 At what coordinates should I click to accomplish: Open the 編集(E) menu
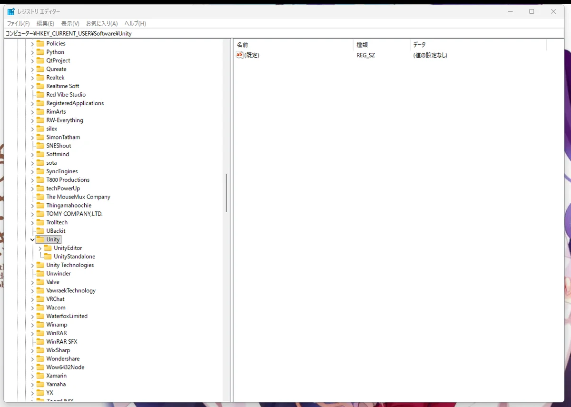point(45,23)
